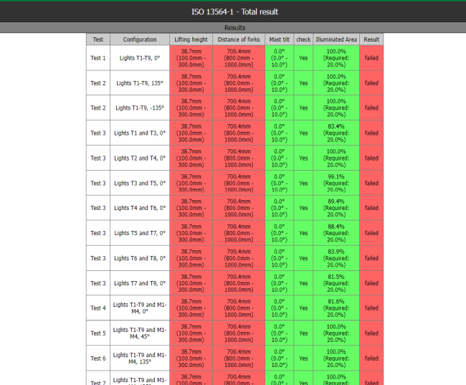Click the mast tilt 0.0° cell in Test 1 row
The height and width of the screenshot is (385, 466).
coord(280,58)
